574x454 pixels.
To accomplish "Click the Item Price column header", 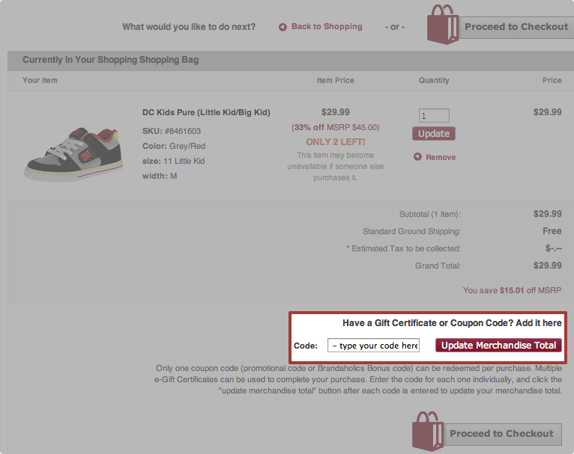I will pos(335,81).
